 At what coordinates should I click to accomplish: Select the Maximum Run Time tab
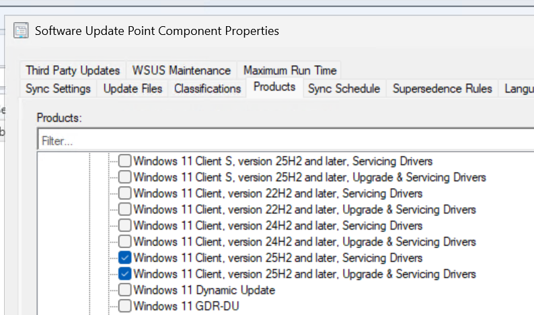290,71
